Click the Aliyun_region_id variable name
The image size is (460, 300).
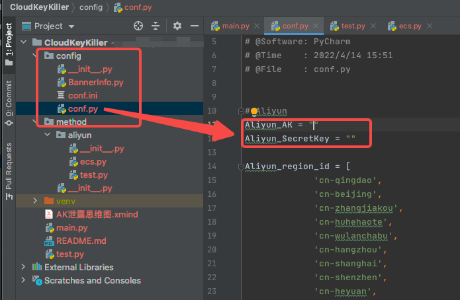tap(287, 167)
